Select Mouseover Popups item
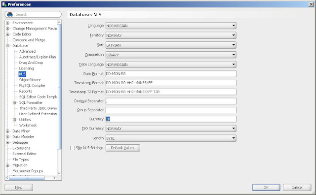This screenshot has width=316, height=195. click(28, 171)
